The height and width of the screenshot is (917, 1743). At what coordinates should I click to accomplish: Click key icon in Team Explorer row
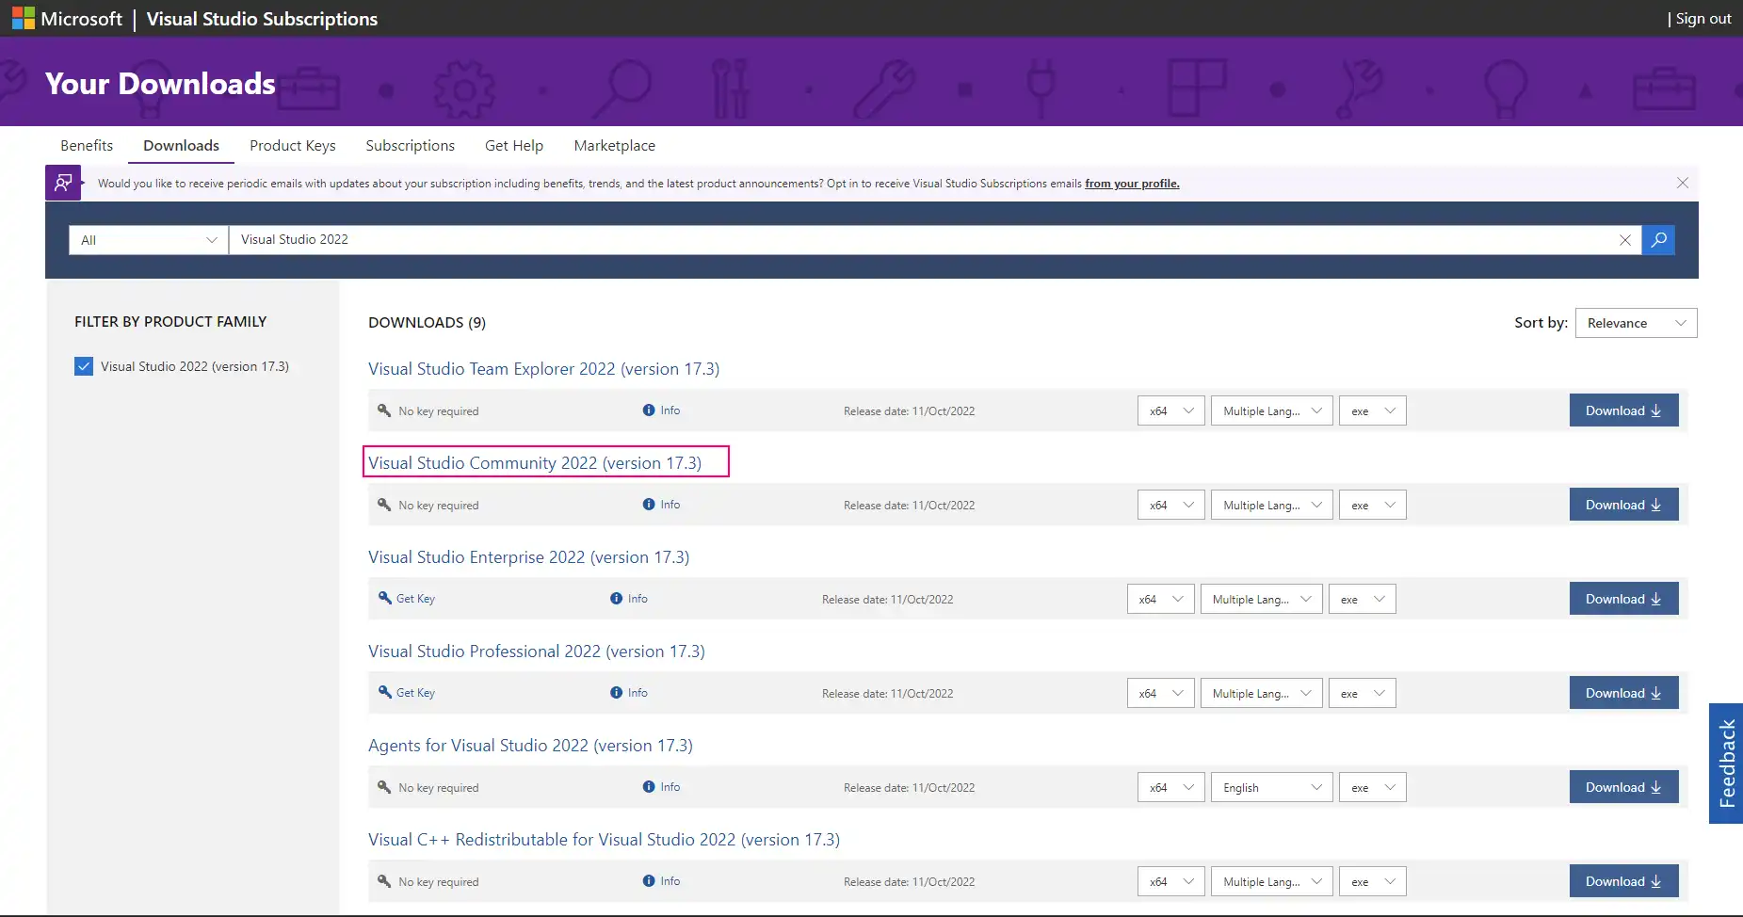click(384, 410)
